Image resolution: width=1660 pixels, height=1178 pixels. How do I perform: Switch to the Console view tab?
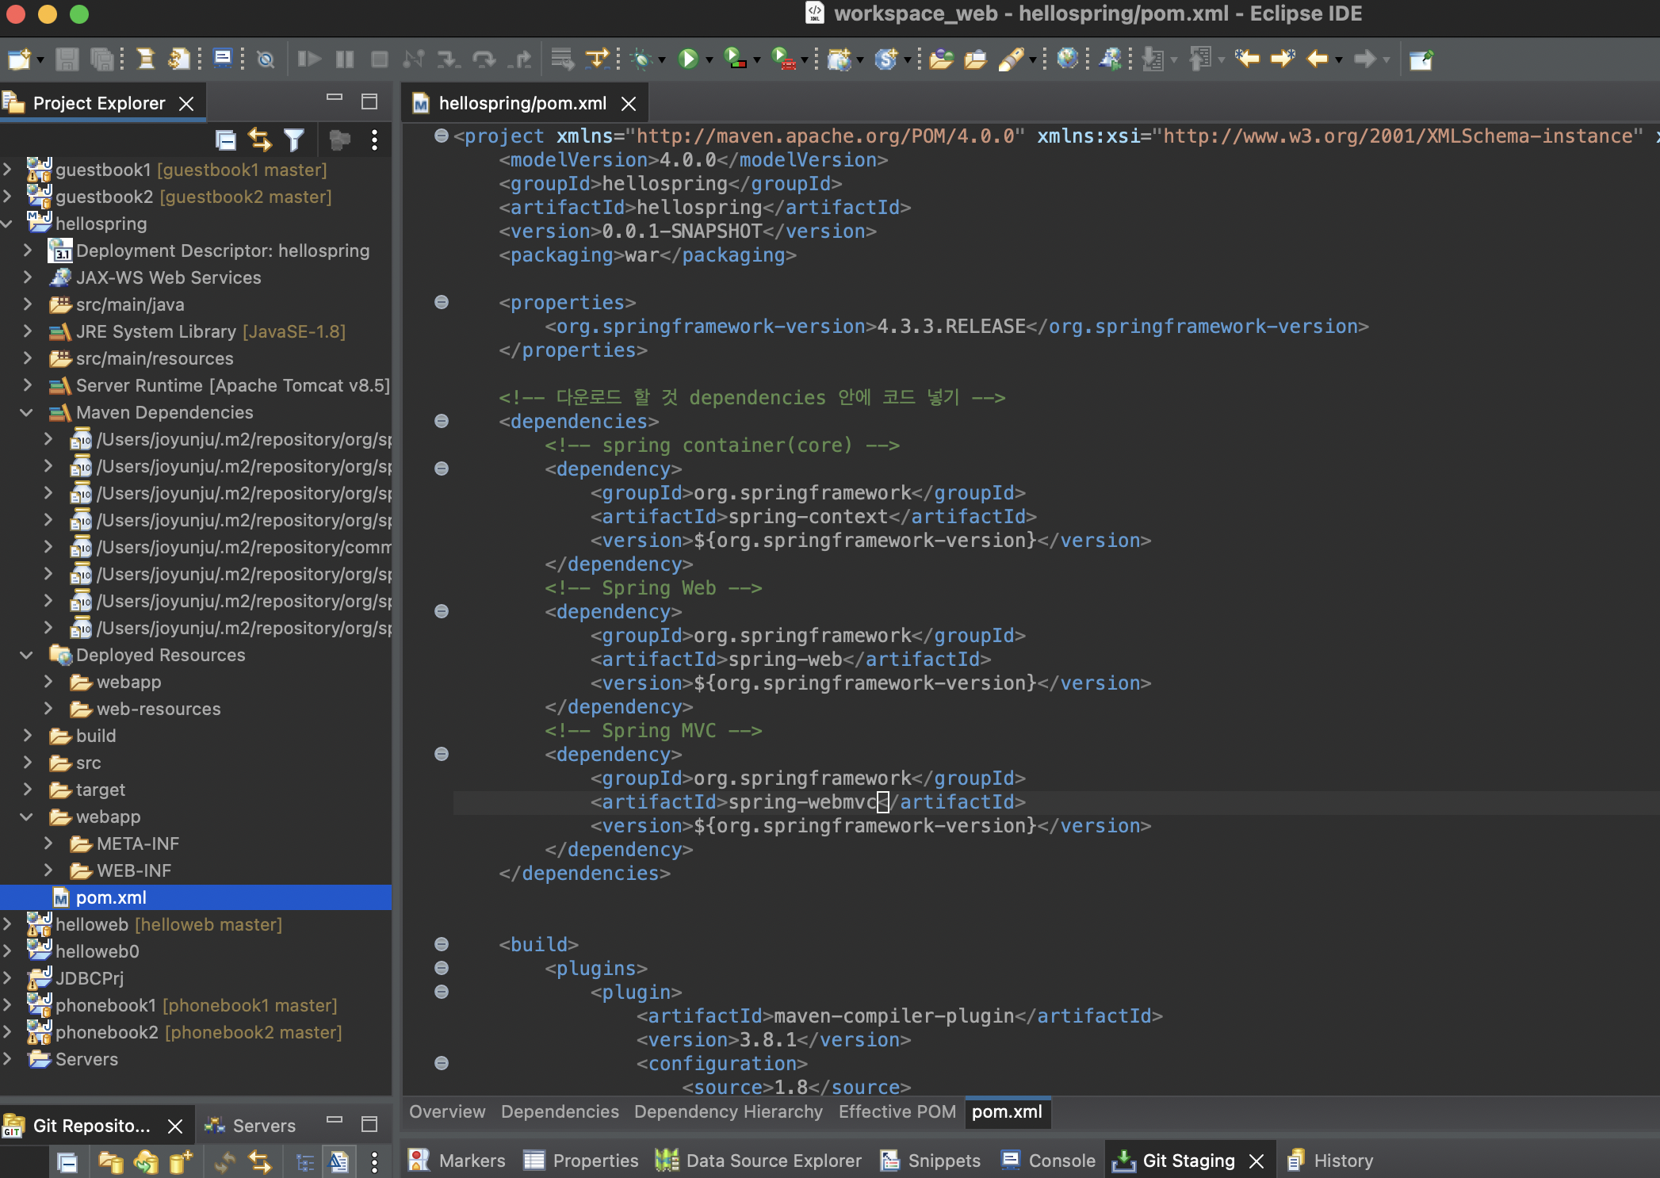point(1048,1161)
